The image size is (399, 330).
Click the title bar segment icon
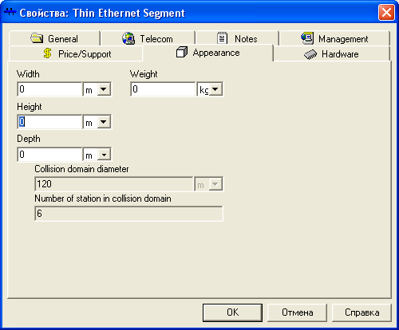pos(10,12)
